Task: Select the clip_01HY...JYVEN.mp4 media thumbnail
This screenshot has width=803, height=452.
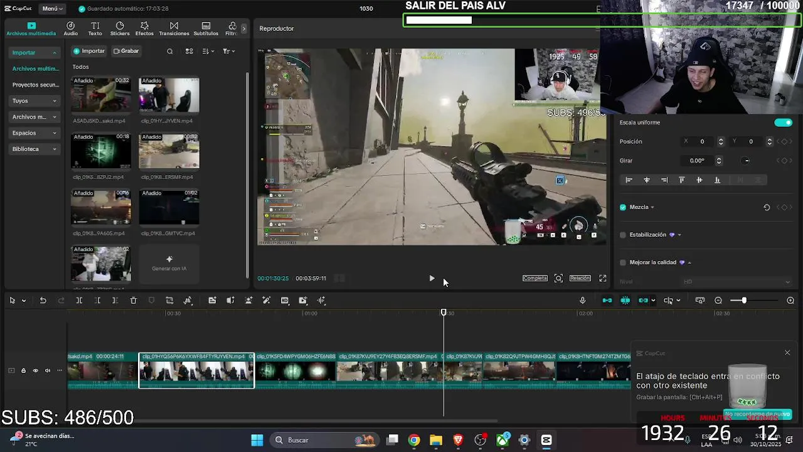Action: click(169, 95)
